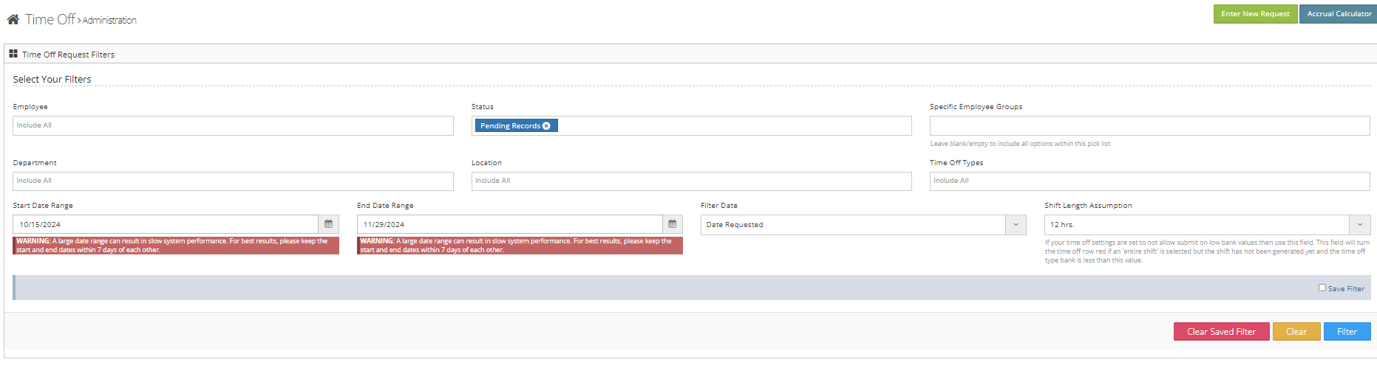This screenshot has width=1377, height=365.
Task: Enable the Save Filter checkbox
Action: point(1322,288)
